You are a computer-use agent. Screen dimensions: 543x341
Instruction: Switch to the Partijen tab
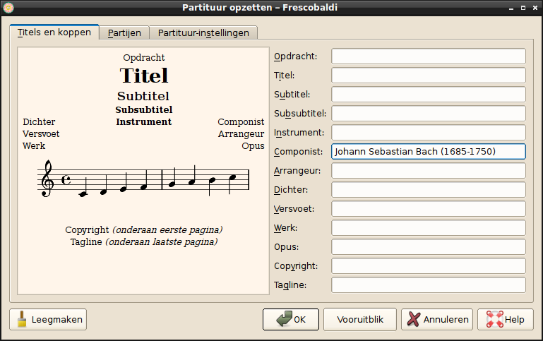point(124,32)
